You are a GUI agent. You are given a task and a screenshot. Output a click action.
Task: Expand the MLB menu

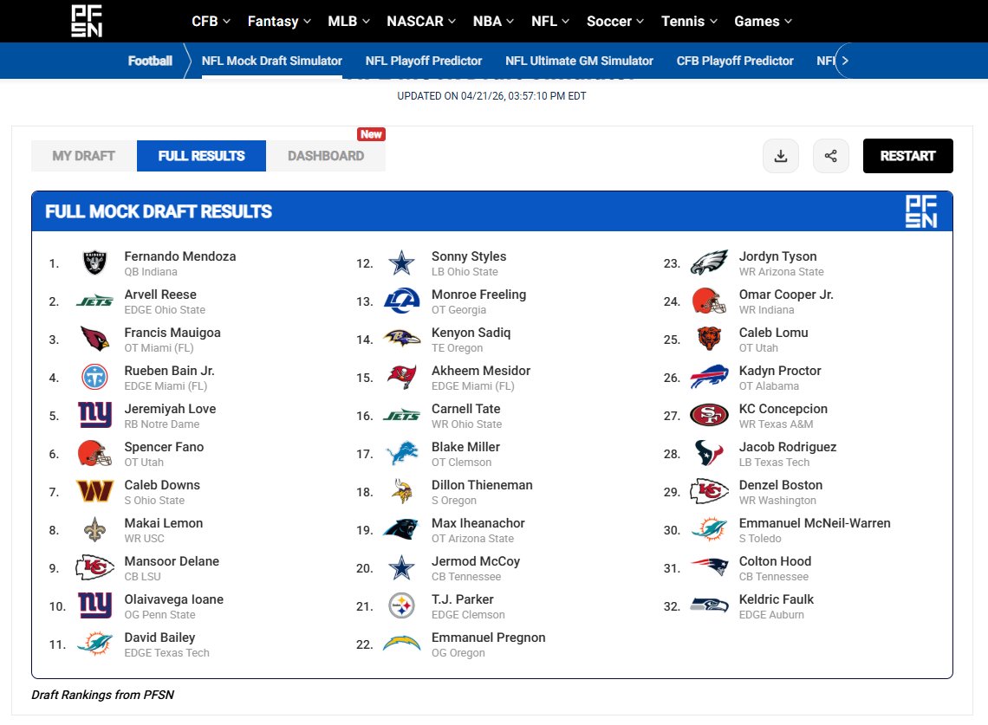(349, 21)
